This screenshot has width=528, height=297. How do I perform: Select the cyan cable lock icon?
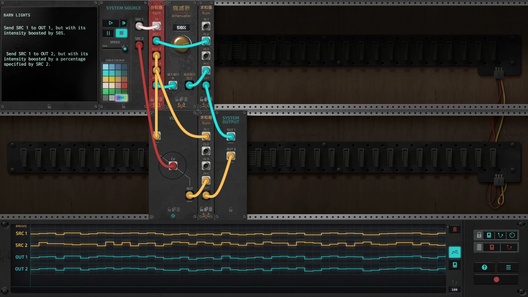500,235
